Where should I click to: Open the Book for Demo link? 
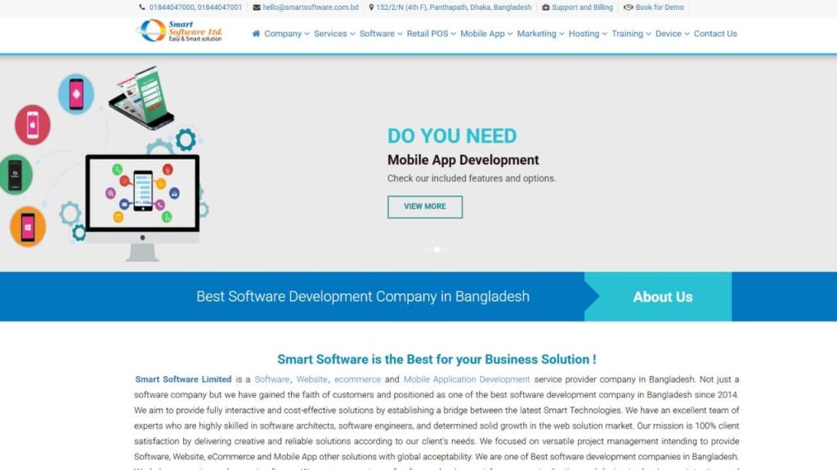[x=660, y=7]
